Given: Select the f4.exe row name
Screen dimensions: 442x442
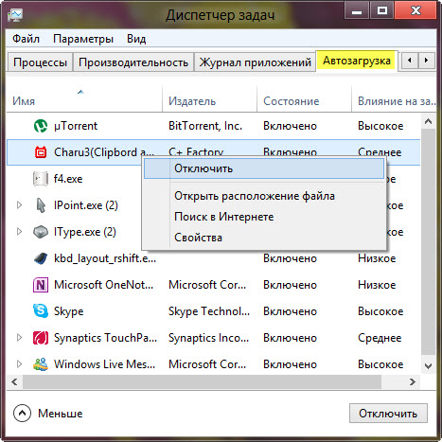Looking at the screenshot, I should coord(68,179).
